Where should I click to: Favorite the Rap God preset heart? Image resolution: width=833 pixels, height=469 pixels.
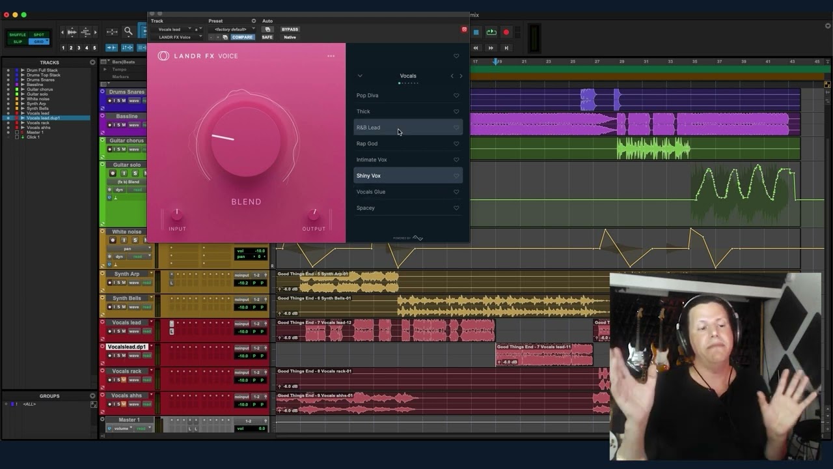(x=456, y=144)
